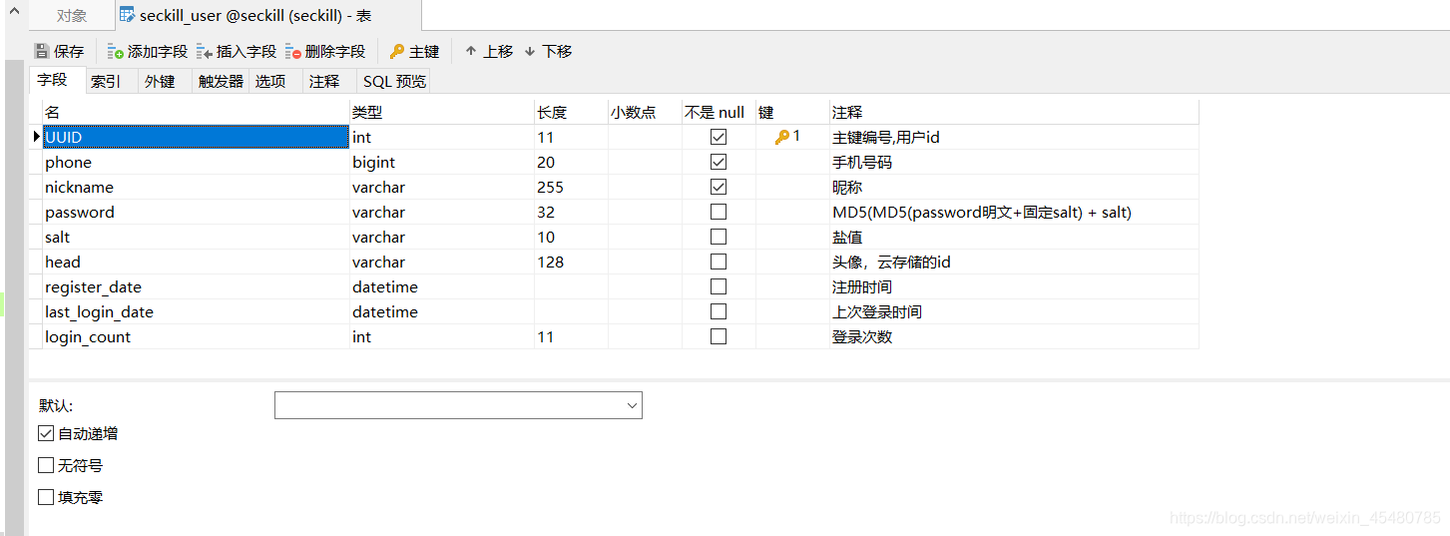Move field up with 上移 button
This screenshot has width=1450, height=536.
tap(489, 51)
